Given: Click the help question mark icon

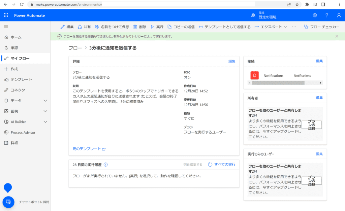Looking at the screenshot, I should click(x=326, y=15).
